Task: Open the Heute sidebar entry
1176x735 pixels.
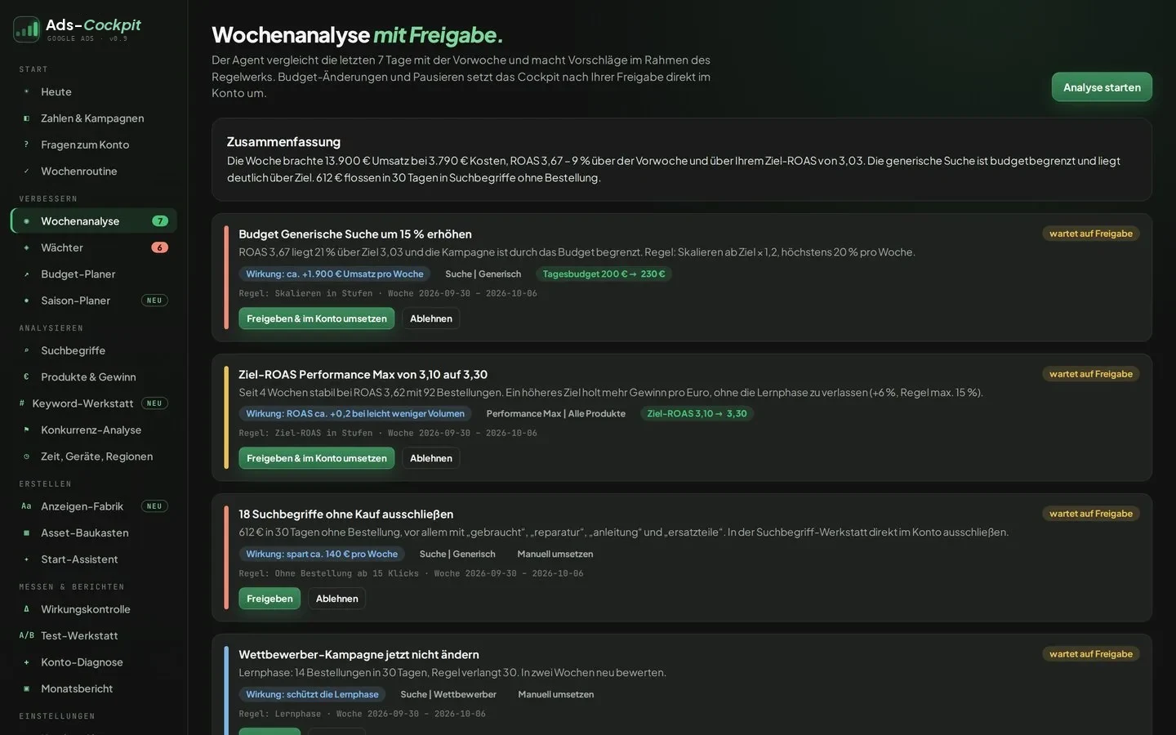Action: click(93, 91)
